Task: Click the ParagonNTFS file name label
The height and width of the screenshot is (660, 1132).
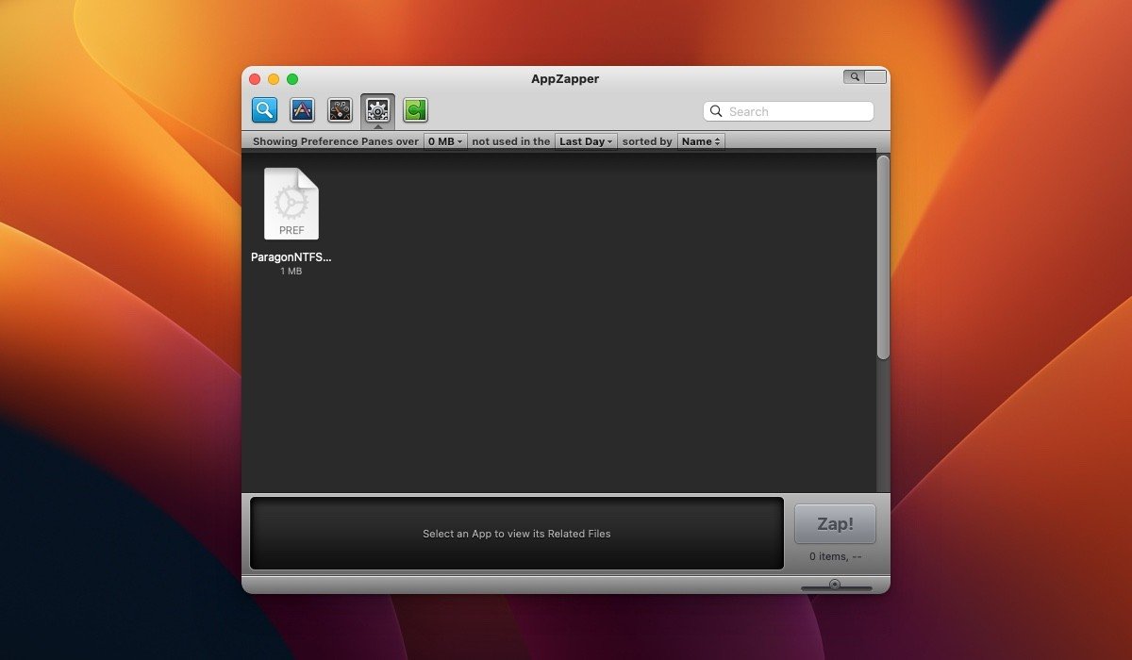Action: click(x=291, y=256)
